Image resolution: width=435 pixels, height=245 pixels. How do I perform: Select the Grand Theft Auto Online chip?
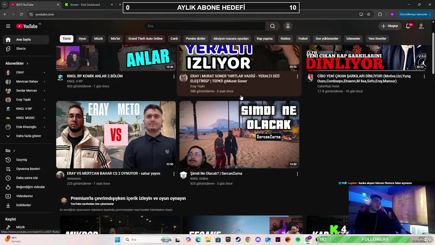[x=145, y=38]
